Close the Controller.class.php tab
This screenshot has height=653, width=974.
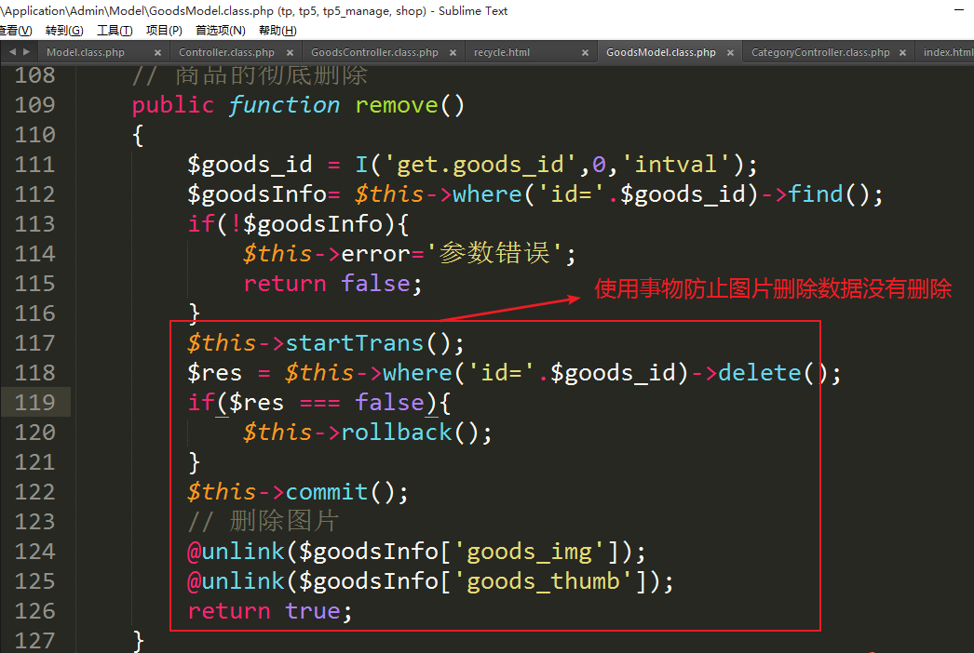[x=291, y=53]
